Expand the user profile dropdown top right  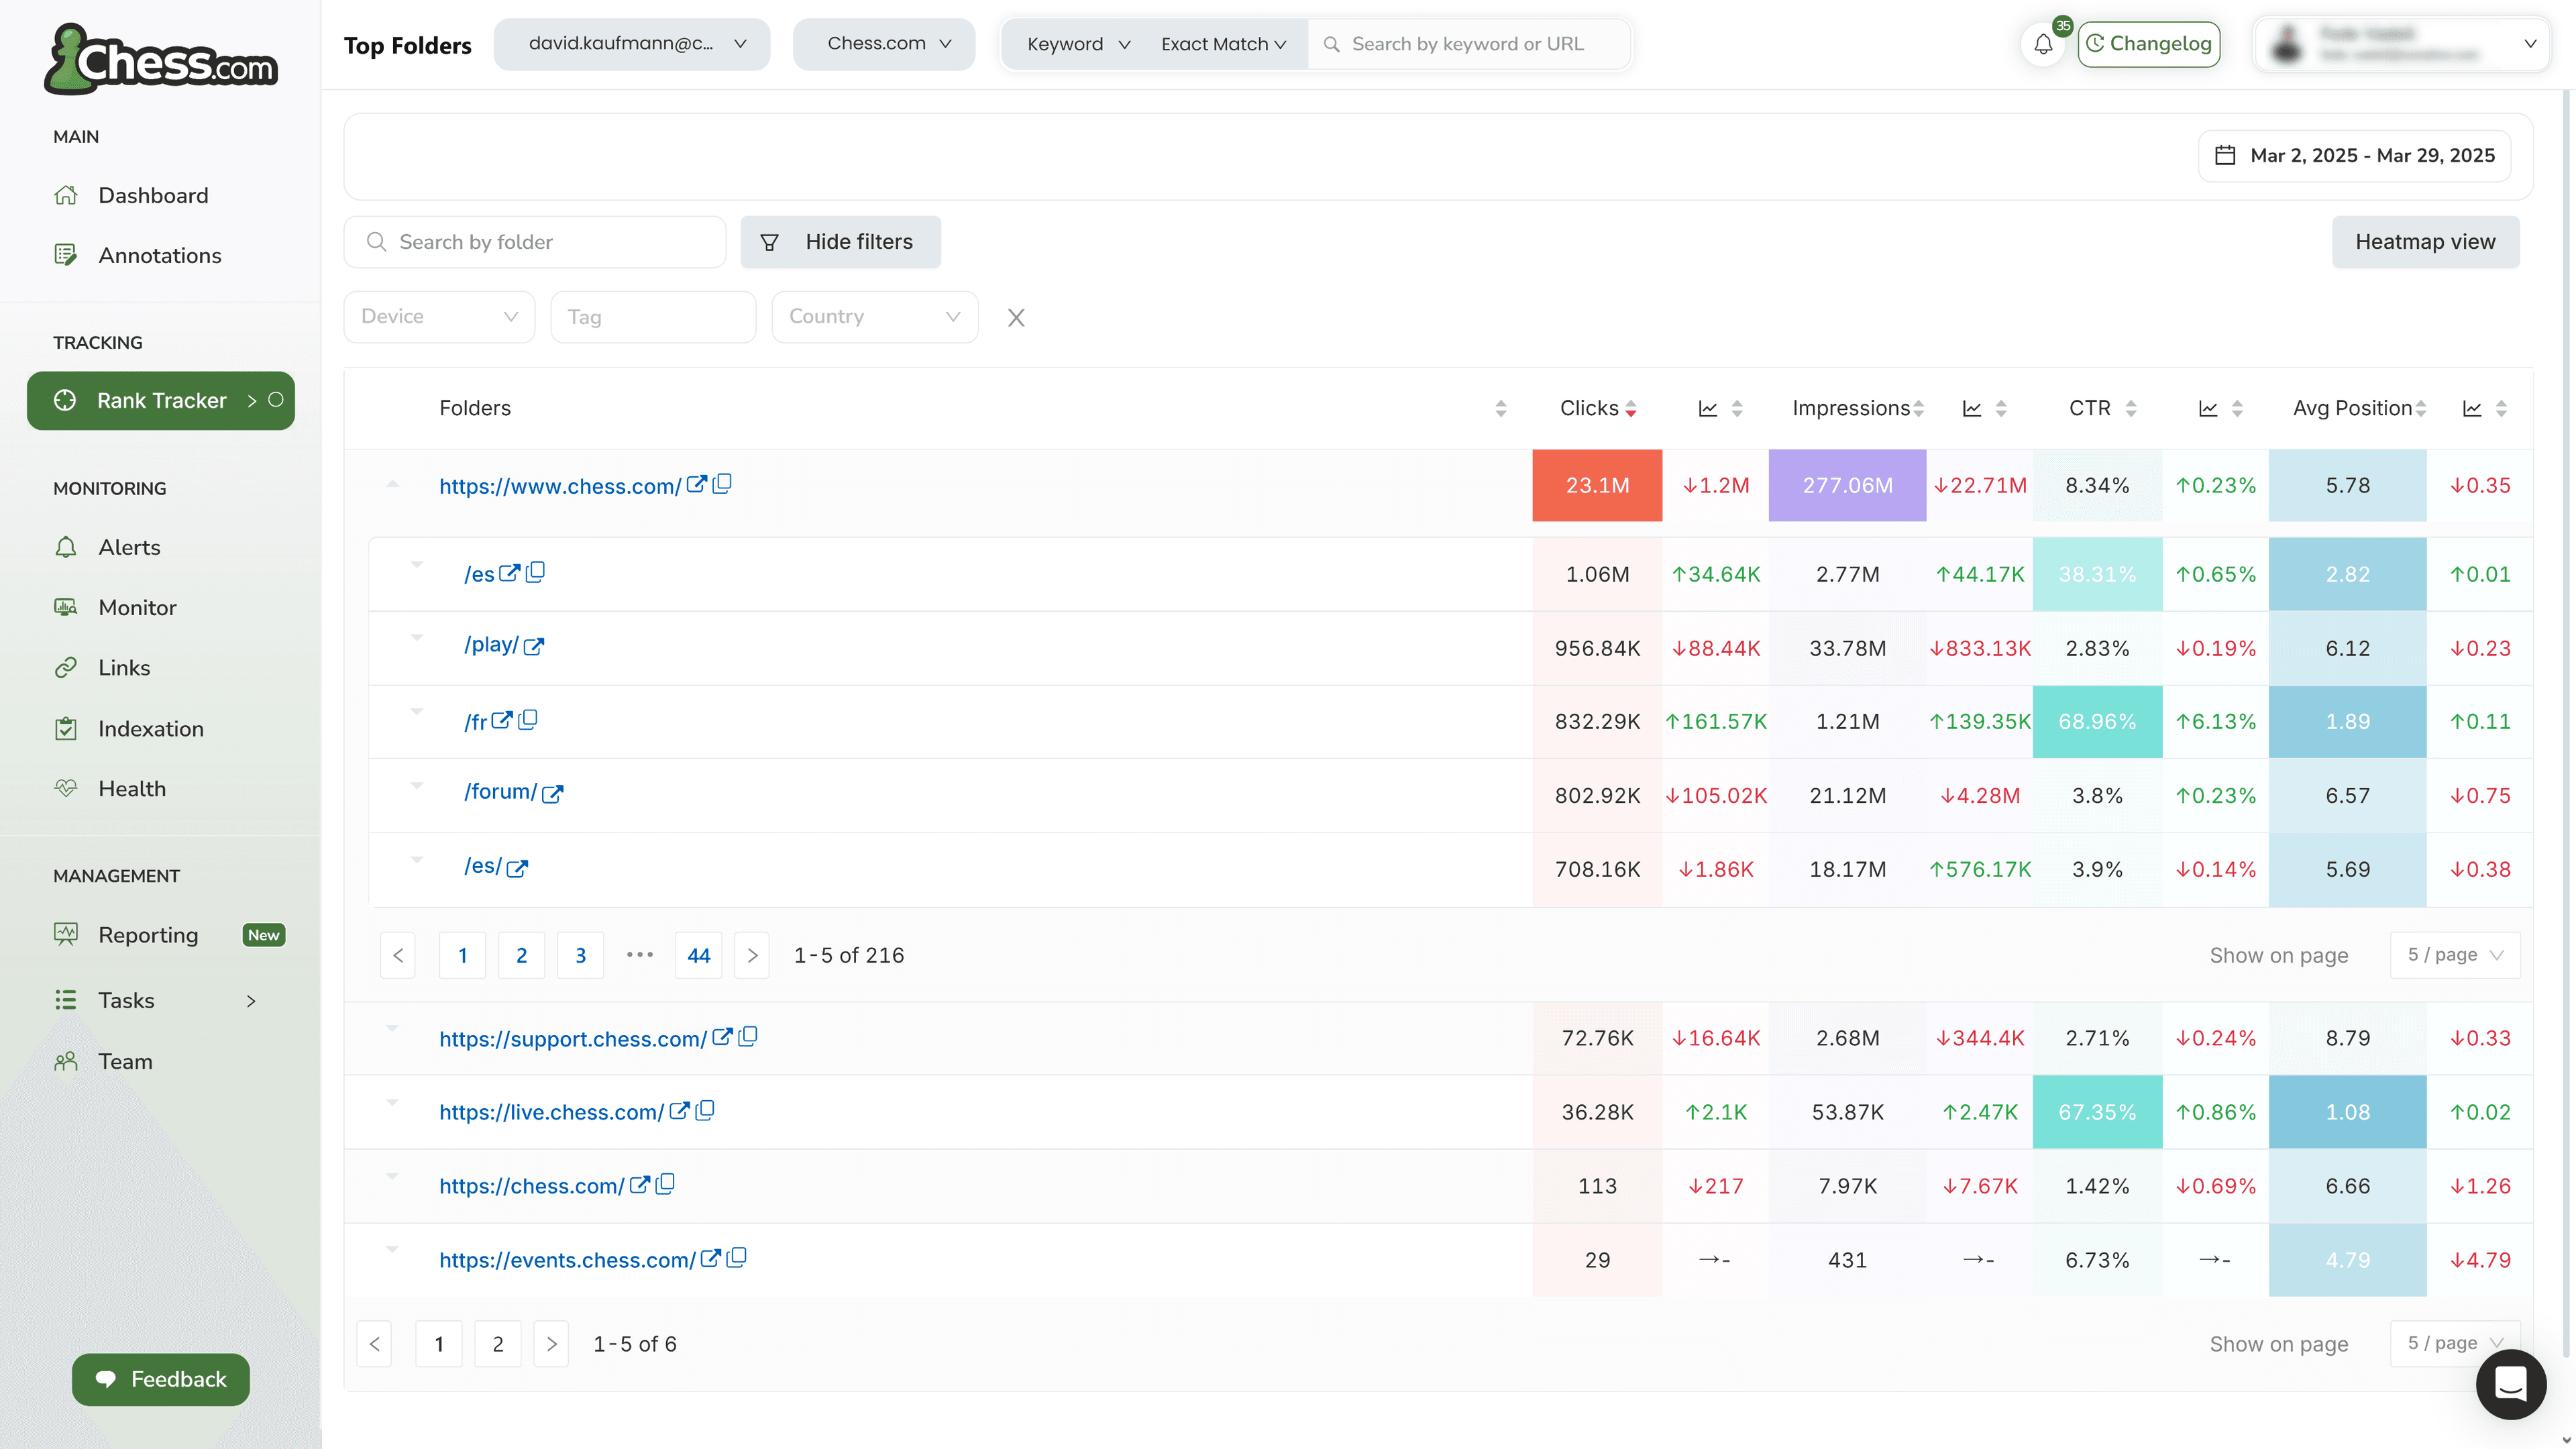tap(2531, 44)
